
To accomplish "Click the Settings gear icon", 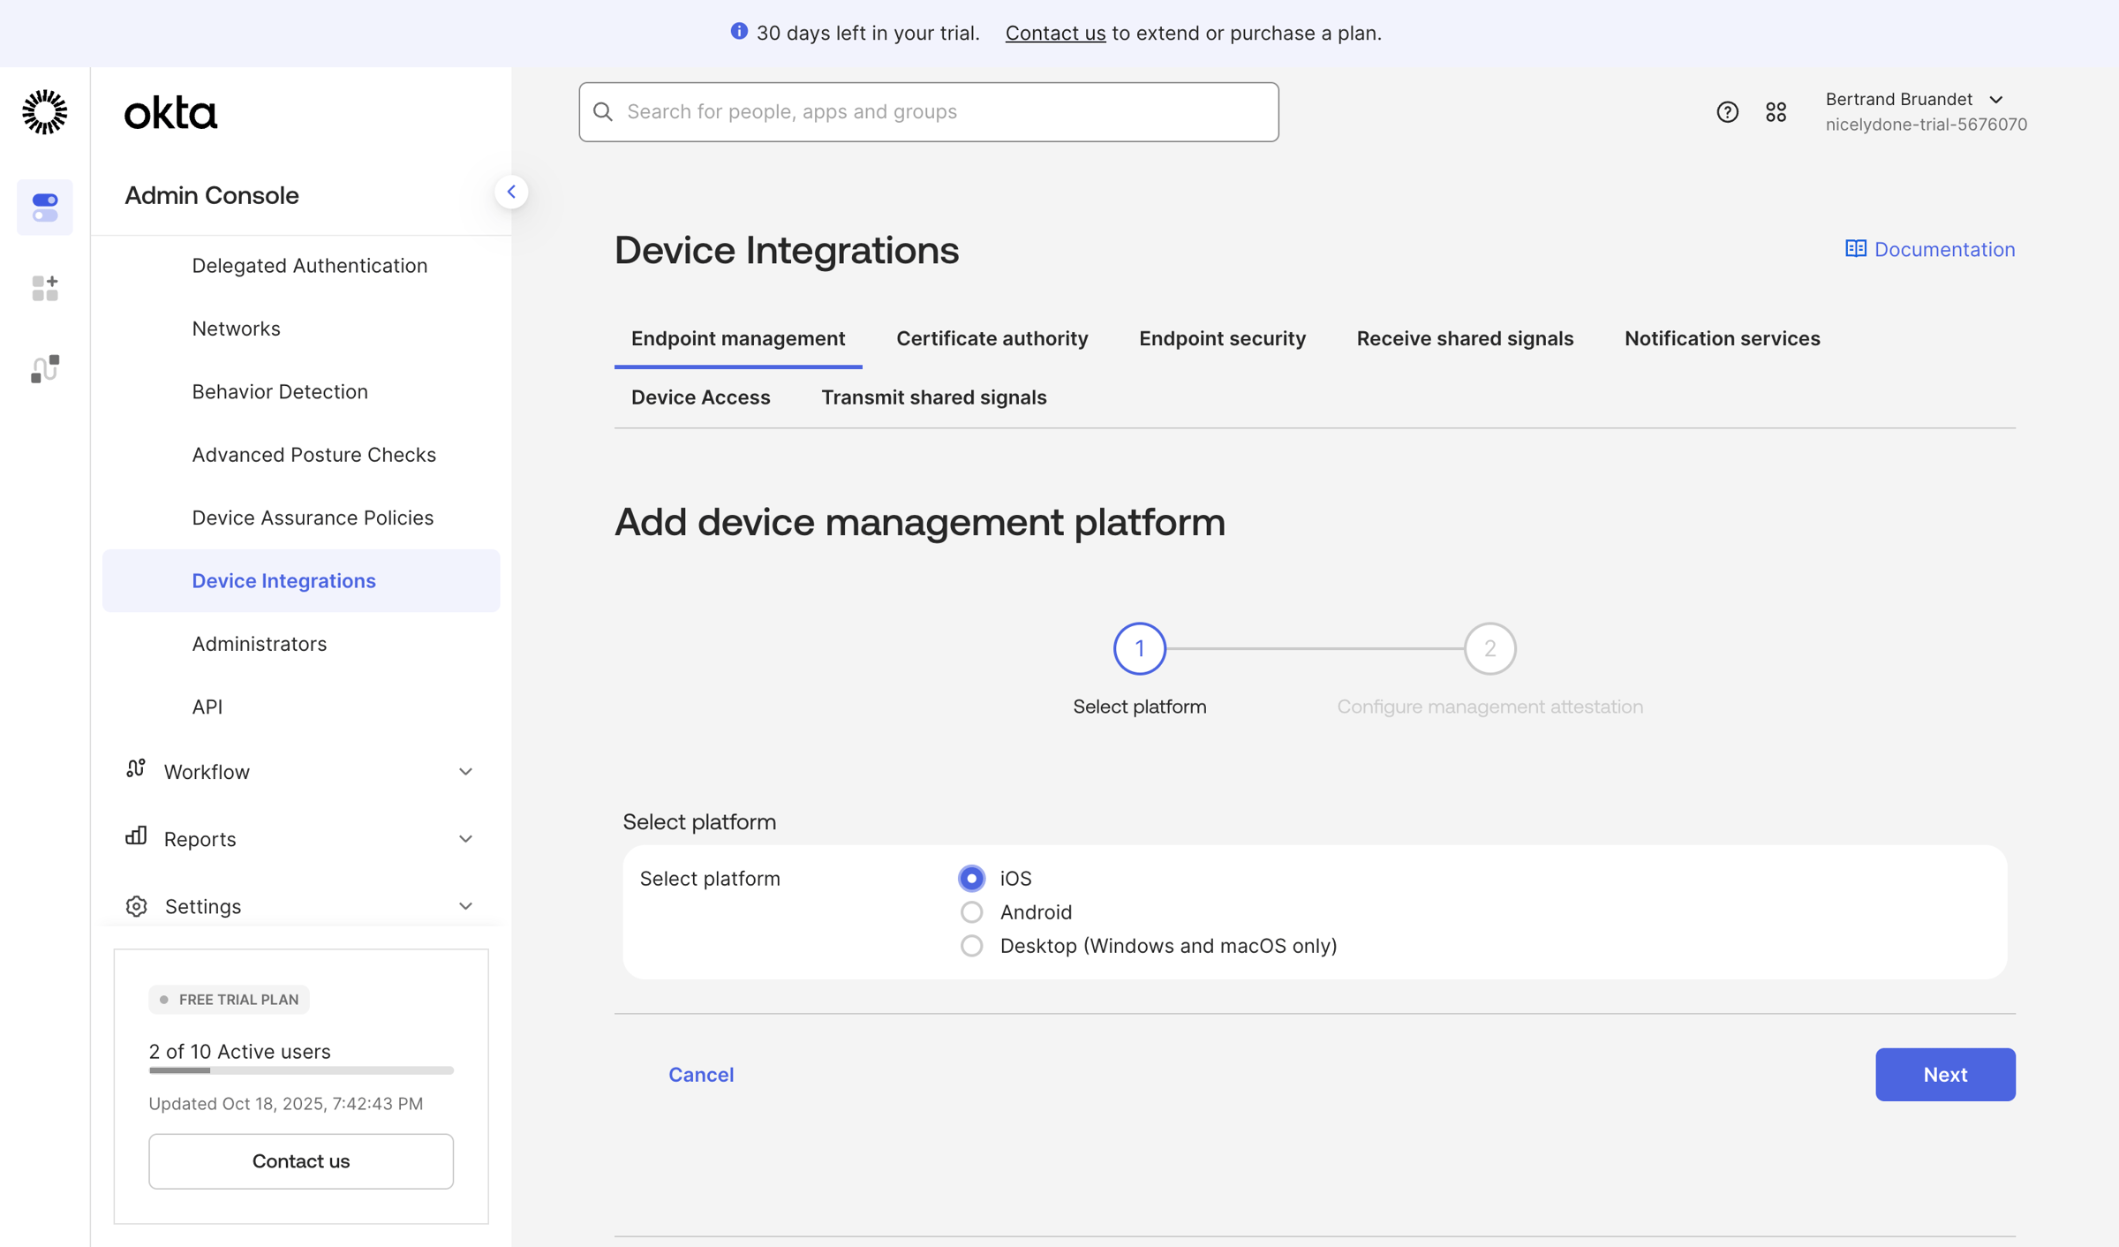I will pos(137,906).
